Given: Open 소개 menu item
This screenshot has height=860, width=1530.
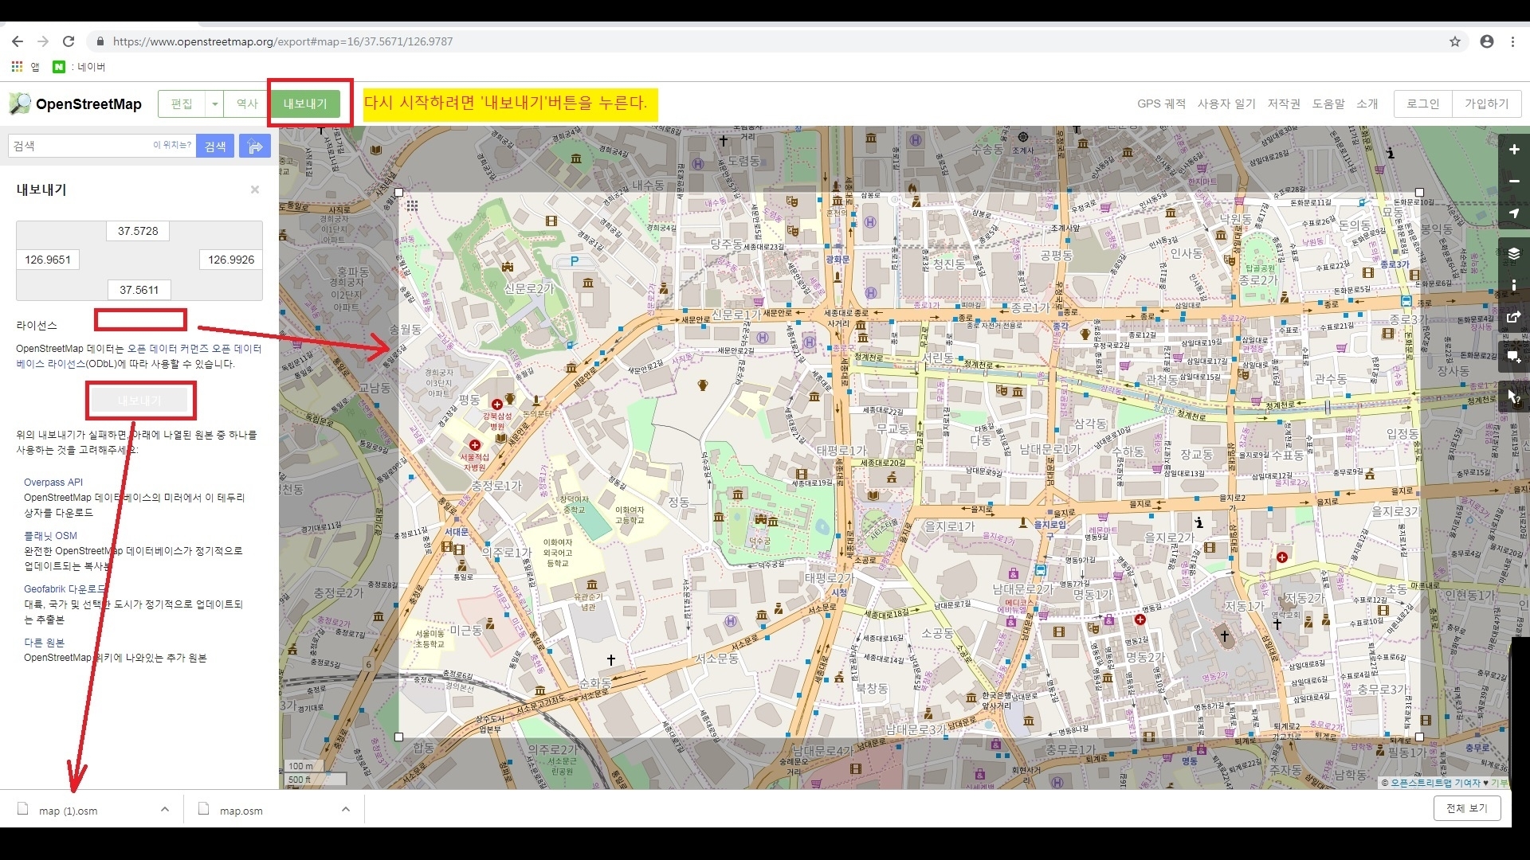Looking at the screenshot, I should (x=1367, y=104).
